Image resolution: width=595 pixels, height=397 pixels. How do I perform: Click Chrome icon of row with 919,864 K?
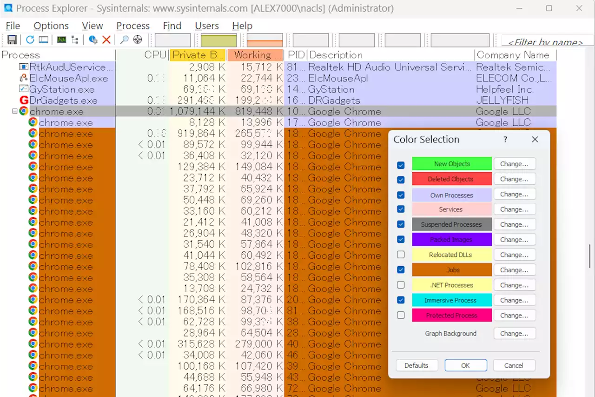click(x=33, y=134)
